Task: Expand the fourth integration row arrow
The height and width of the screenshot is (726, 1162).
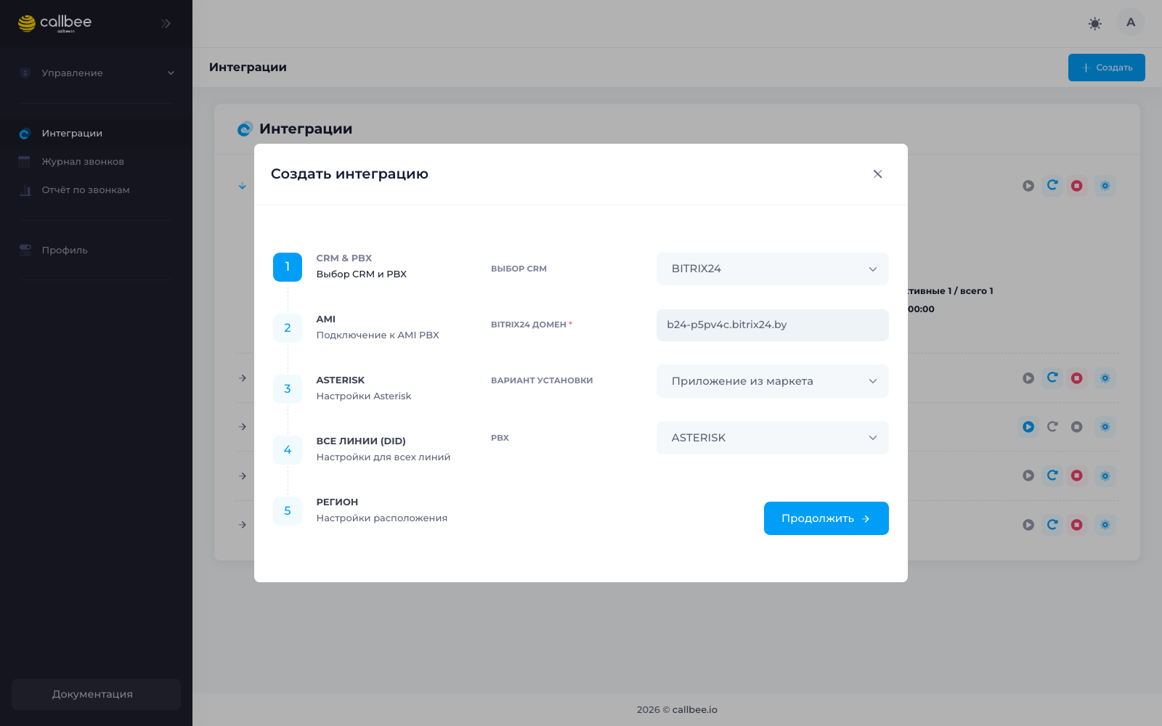Action: coord(243,476)
